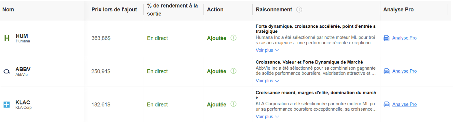The height and width of the screenshot is (122, 453).
Task: Open Analyse Pro link for KLA Corp
Action: coord(404,104)
